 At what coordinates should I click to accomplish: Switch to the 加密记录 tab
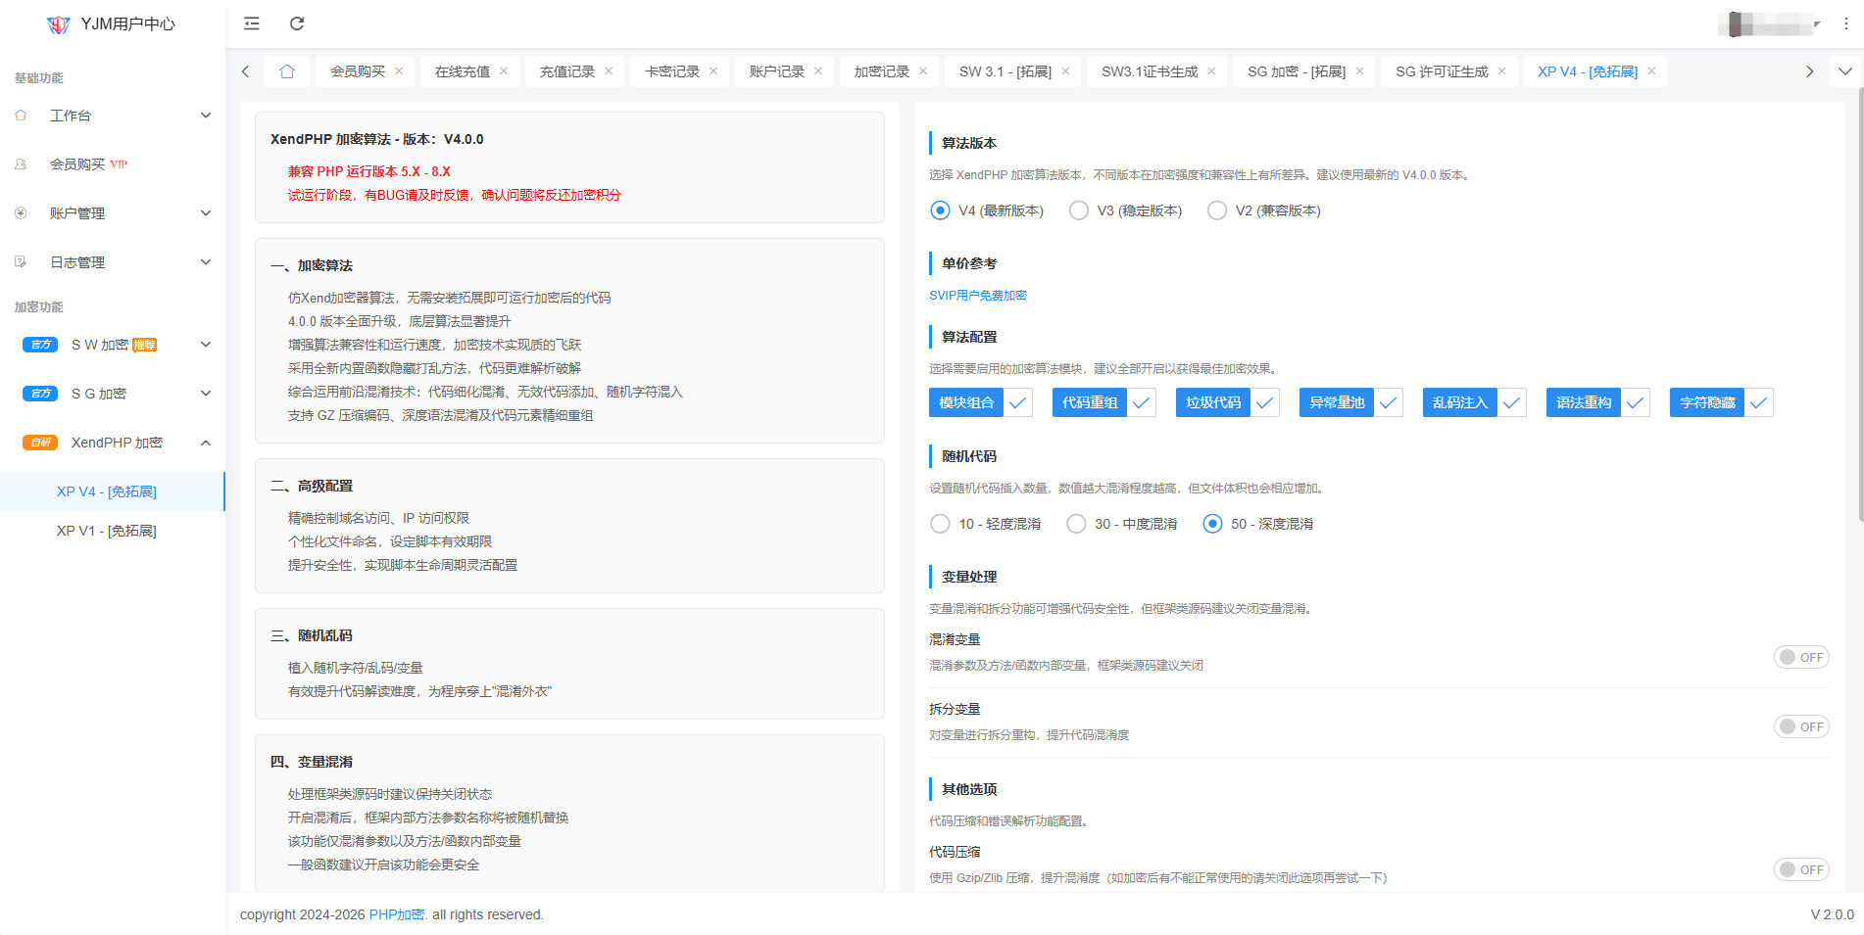point(881,71)
